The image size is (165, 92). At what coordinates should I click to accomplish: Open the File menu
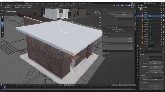4,3
